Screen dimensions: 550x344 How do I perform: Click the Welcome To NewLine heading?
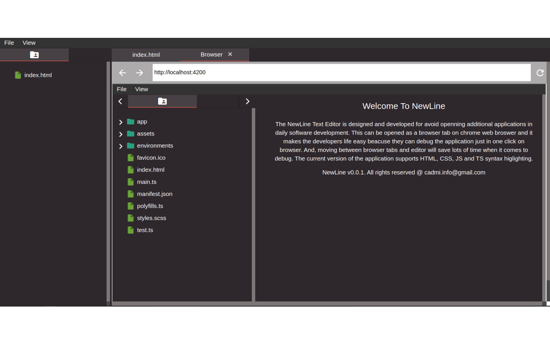point(404,106)
